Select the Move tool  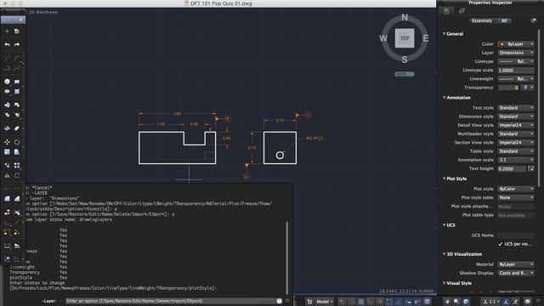(x=7, y=142)
